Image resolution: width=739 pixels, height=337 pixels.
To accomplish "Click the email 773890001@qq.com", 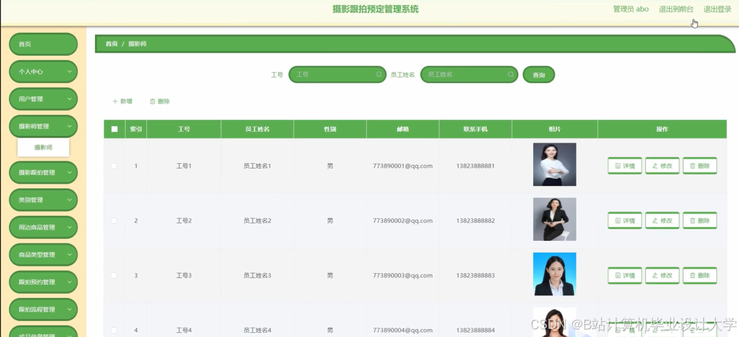I will click(403, 166).
